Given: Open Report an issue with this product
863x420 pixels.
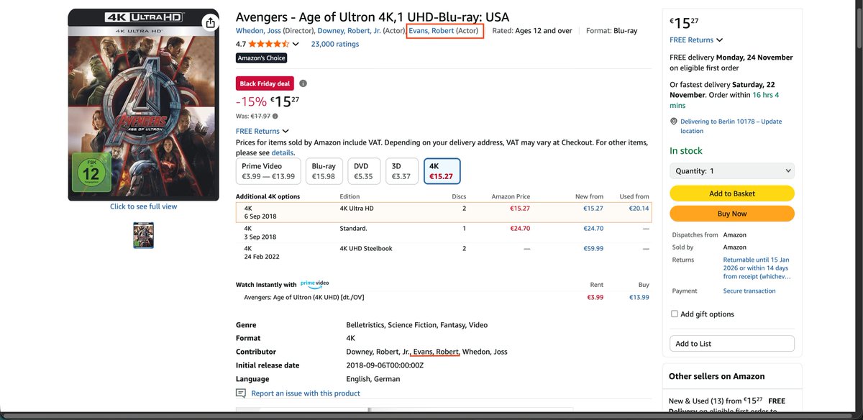Looking at the screenshot, I should (306, 393).
